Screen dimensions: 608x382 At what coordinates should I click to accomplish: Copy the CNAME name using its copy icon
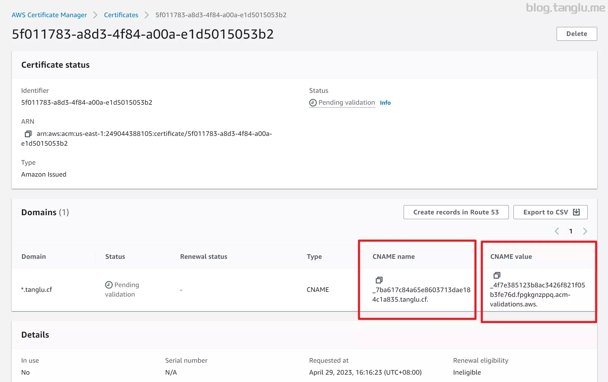pos(379,280)
